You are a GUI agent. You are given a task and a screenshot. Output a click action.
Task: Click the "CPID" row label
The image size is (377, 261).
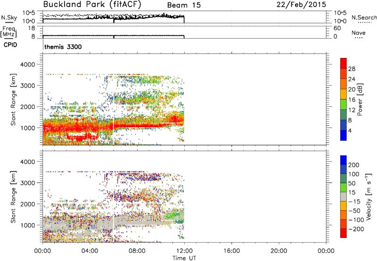point(10,45)
